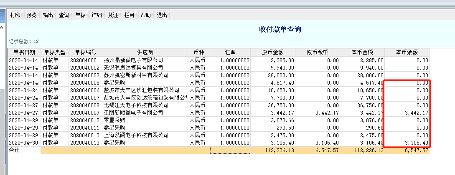Click the left panel scroll-up arrow
455x175 pixels.
pyautogui.click(x=2, y=28)
